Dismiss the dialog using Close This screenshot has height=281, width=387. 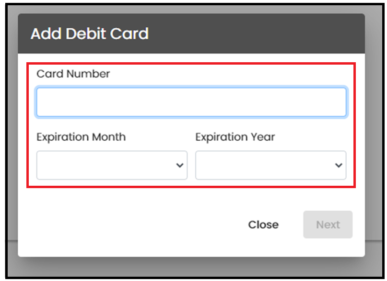(x=263, y=225)
